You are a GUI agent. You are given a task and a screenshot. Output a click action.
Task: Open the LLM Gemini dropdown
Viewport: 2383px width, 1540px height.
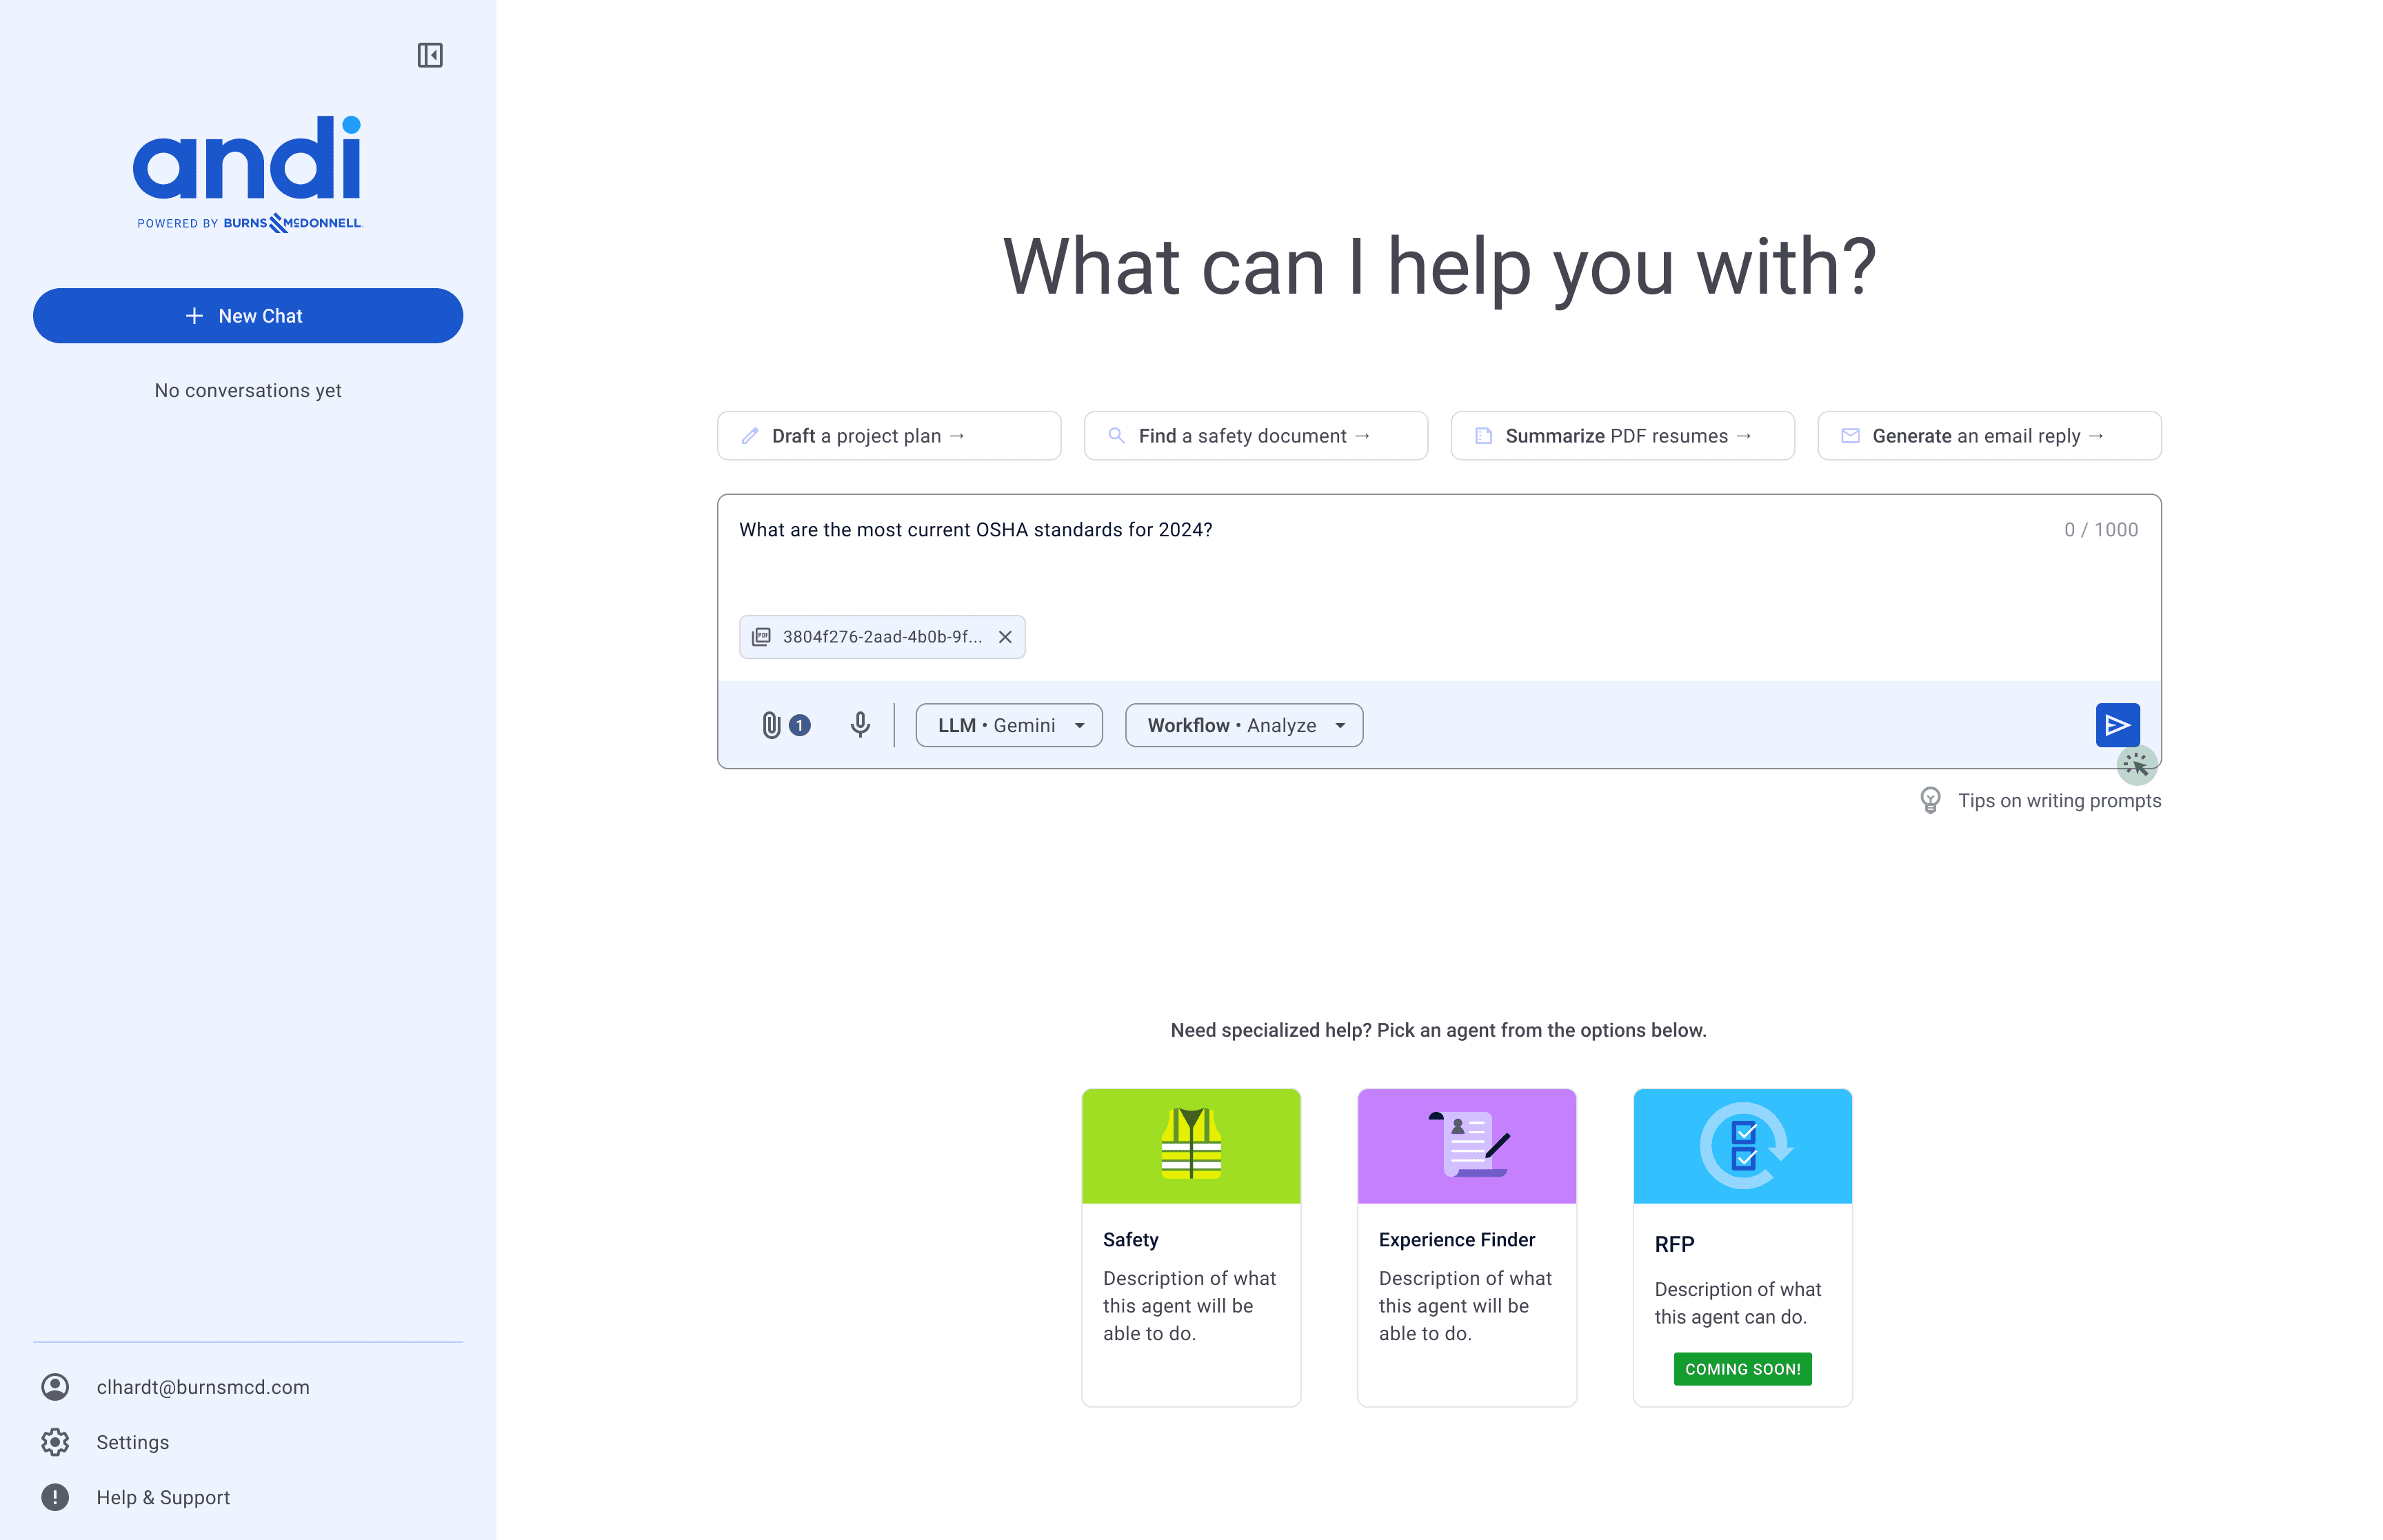click(1008, 725)
